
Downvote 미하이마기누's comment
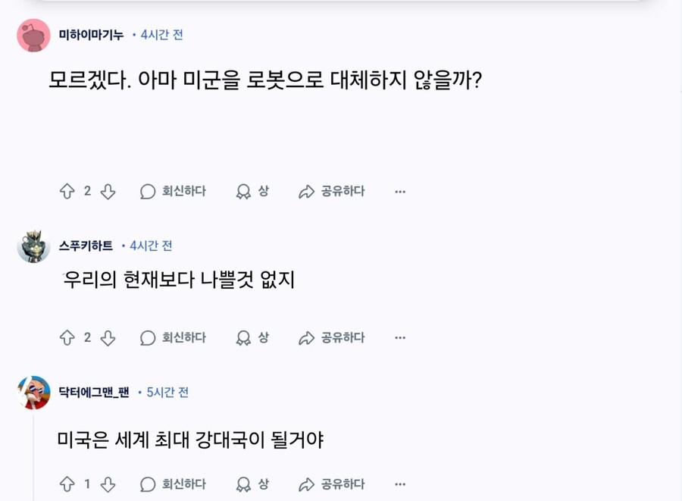tap(108, 191)
